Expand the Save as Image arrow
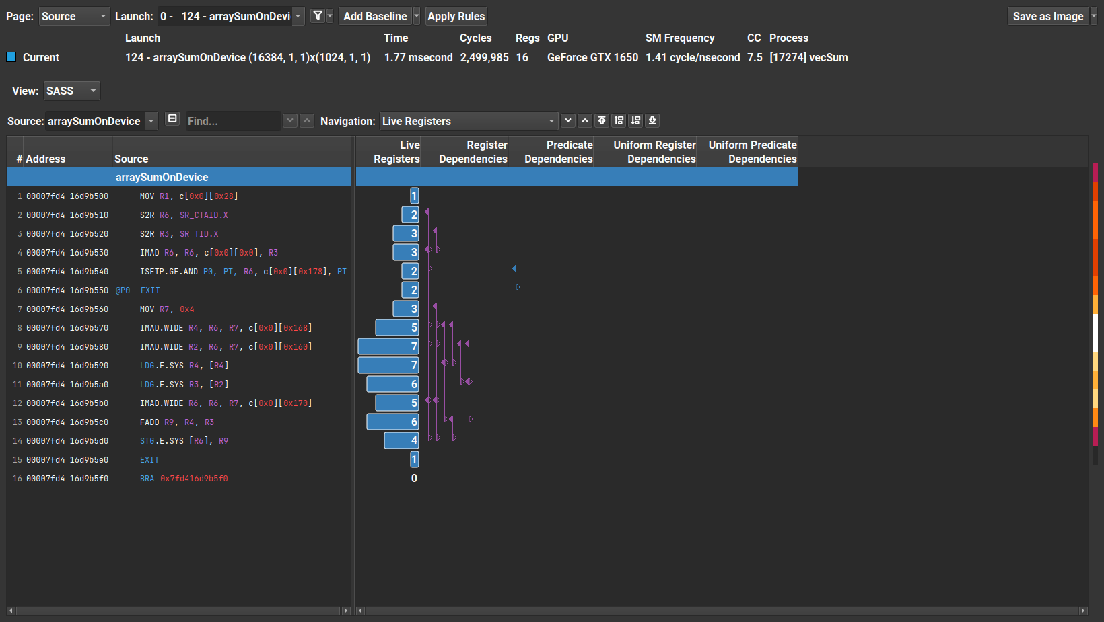 click(x=1094, y=16)
